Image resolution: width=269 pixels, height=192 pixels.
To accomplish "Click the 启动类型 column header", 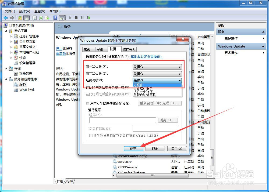I will point(203,37).
